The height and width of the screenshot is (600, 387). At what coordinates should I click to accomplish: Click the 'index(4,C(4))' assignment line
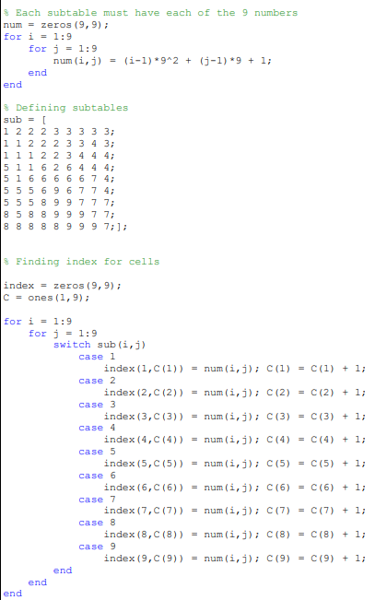pyautogui.click(x=235, y=440)
